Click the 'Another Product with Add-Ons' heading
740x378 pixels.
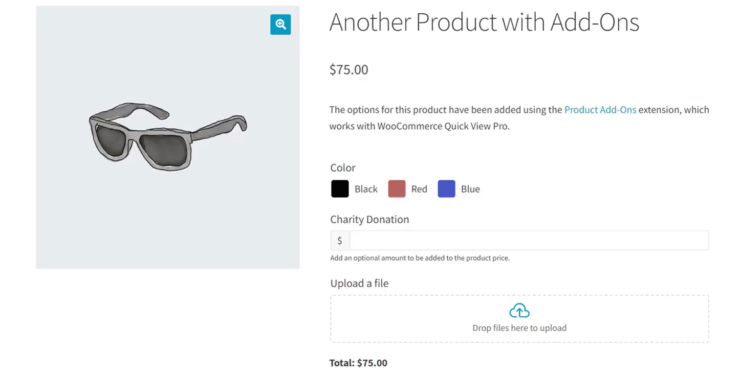pos(484,22)
